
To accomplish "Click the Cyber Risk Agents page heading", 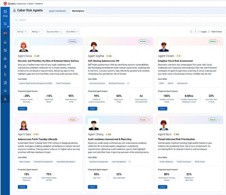I will 30,10.
